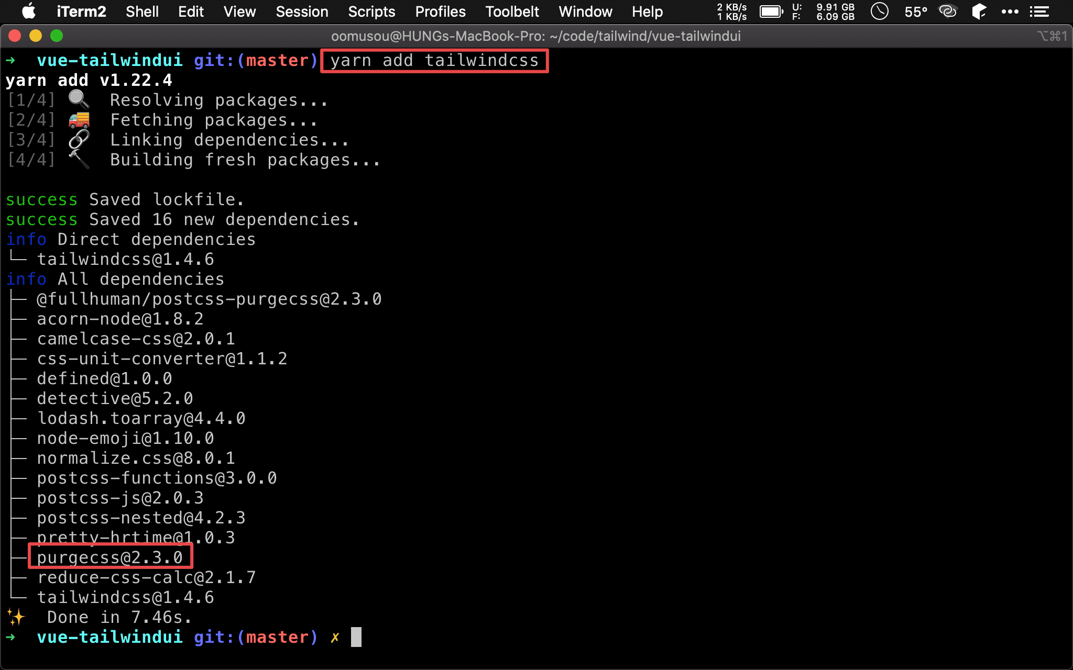The image size is (1073, 670).
Task: Open the Edit menu
Action: point(191,12)
